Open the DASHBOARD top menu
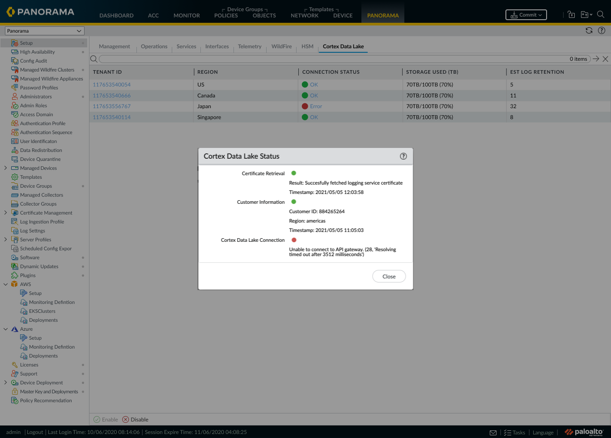The width and height of the screenshot is (611, 438). (x=116, y=15)
